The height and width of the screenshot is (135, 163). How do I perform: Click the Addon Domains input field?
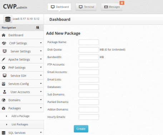(89, 110)
